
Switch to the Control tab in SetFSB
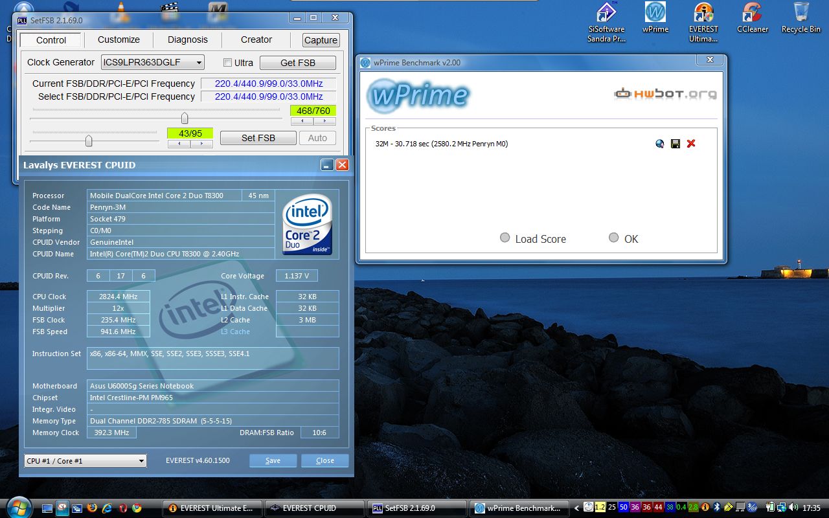click(x=51, y=40)
